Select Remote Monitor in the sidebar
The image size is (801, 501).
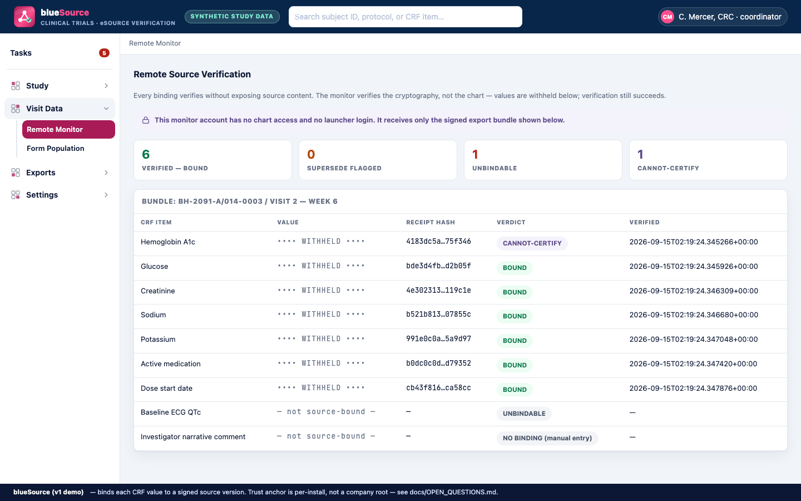point(68,129)
